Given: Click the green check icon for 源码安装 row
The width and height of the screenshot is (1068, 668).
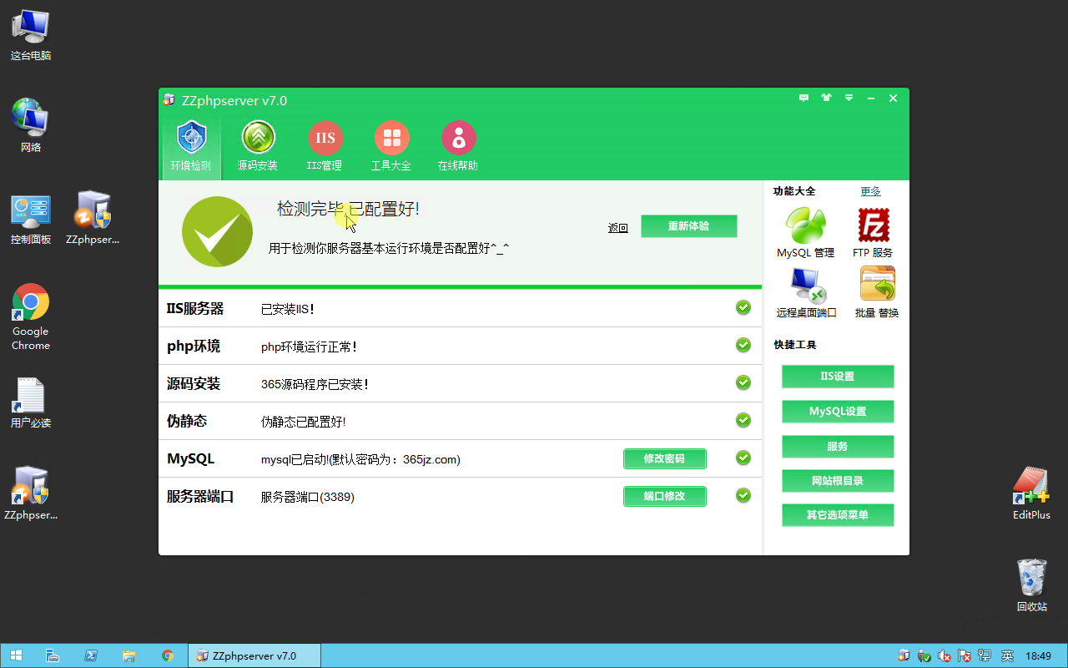Looking at the screenshot, I should pos(743,382).
